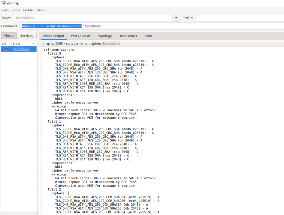Viewport: 284px width, 215px height.
Task: Click TLS_DHE_RSA_WITH_AES_256_GCM_SHA384 cipher line
Action: pos(101,205)
